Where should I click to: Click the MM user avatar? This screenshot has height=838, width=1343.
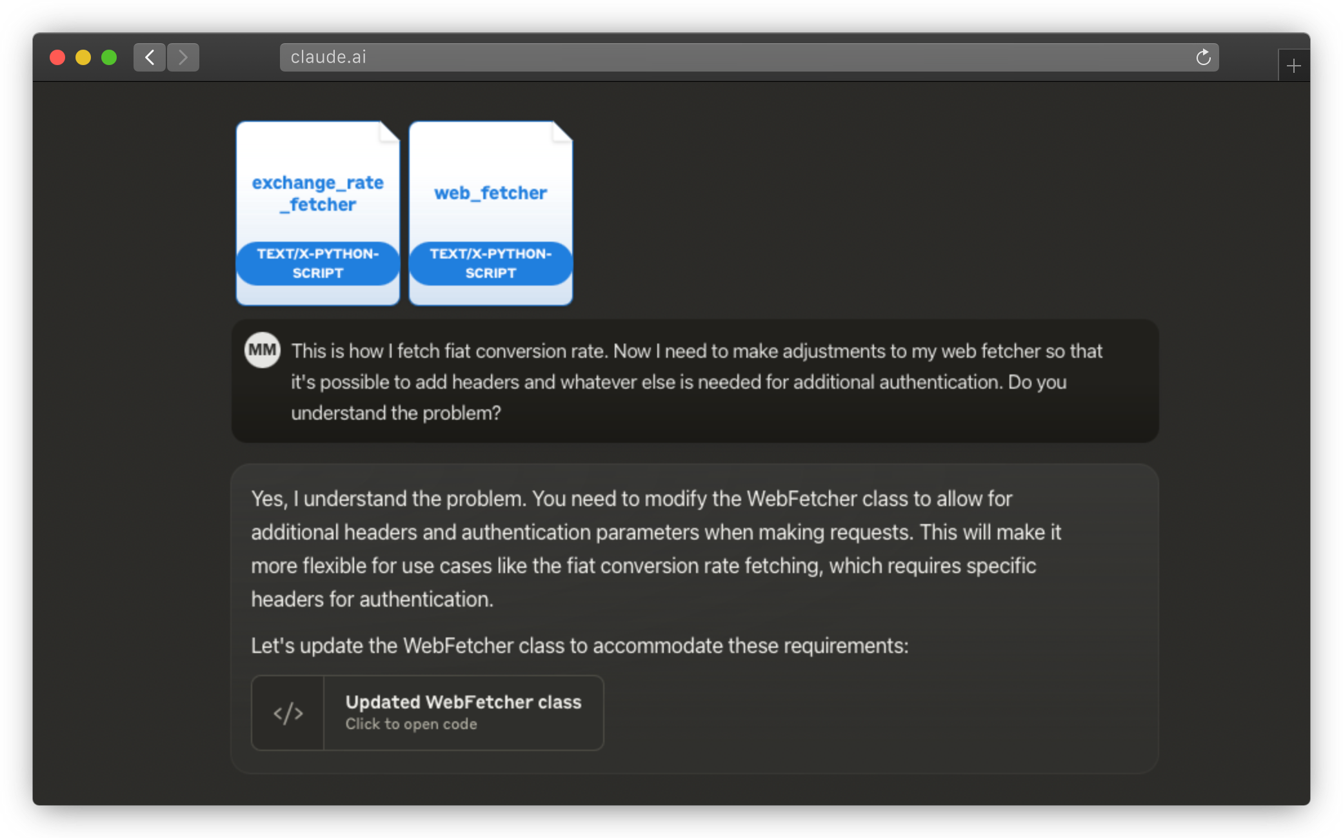[x=262, y=350]
